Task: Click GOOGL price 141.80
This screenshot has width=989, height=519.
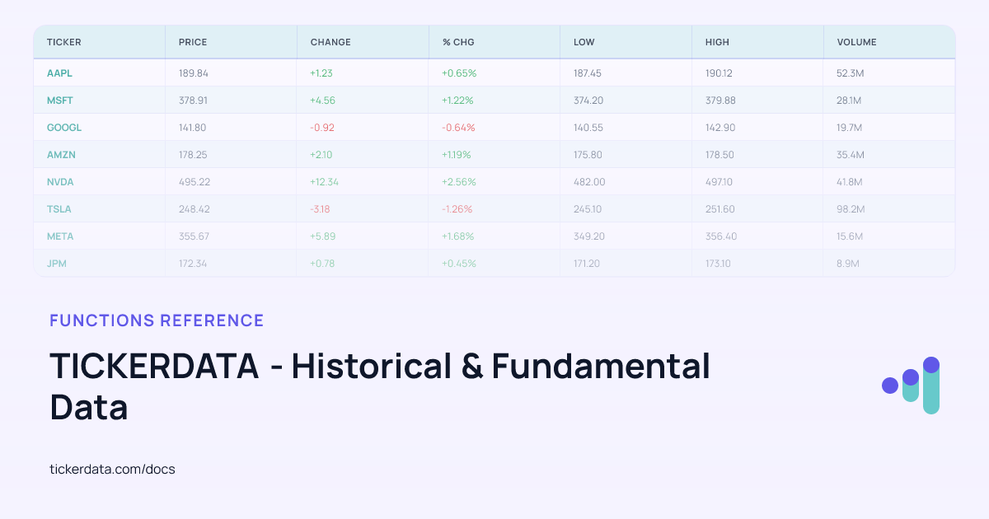Action: (193, 127)
